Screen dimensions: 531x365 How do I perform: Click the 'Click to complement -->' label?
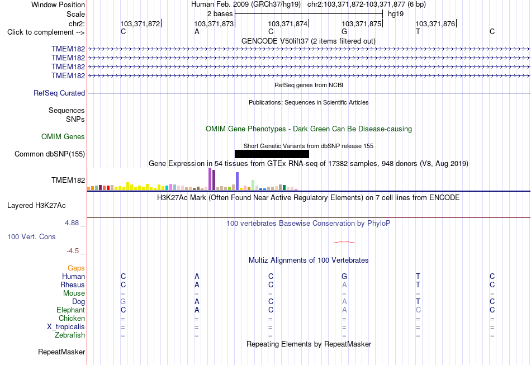point(46,32)
